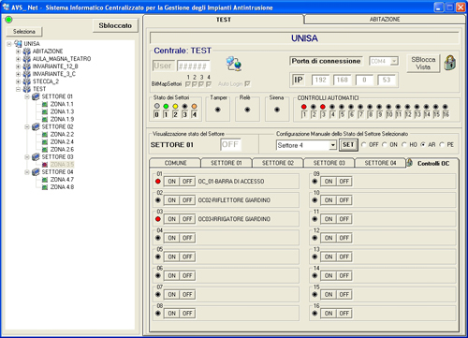Click the INVARIANTE_12_B centrale icon
This screenshot has height=338, width=468.
27,66
